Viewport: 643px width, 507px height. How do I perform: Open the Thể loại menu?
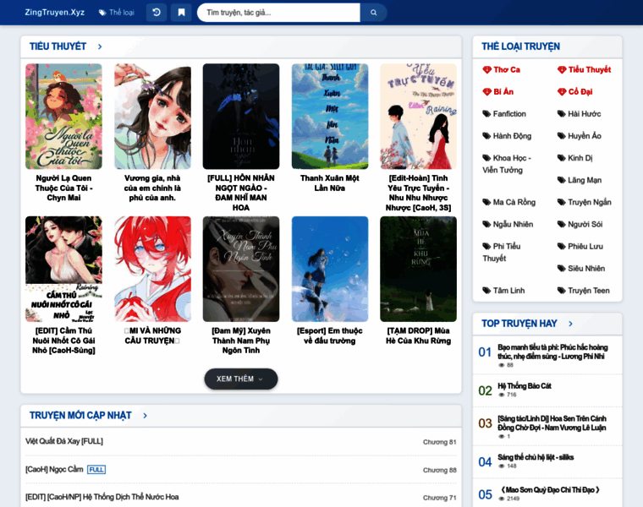(117, 13)
